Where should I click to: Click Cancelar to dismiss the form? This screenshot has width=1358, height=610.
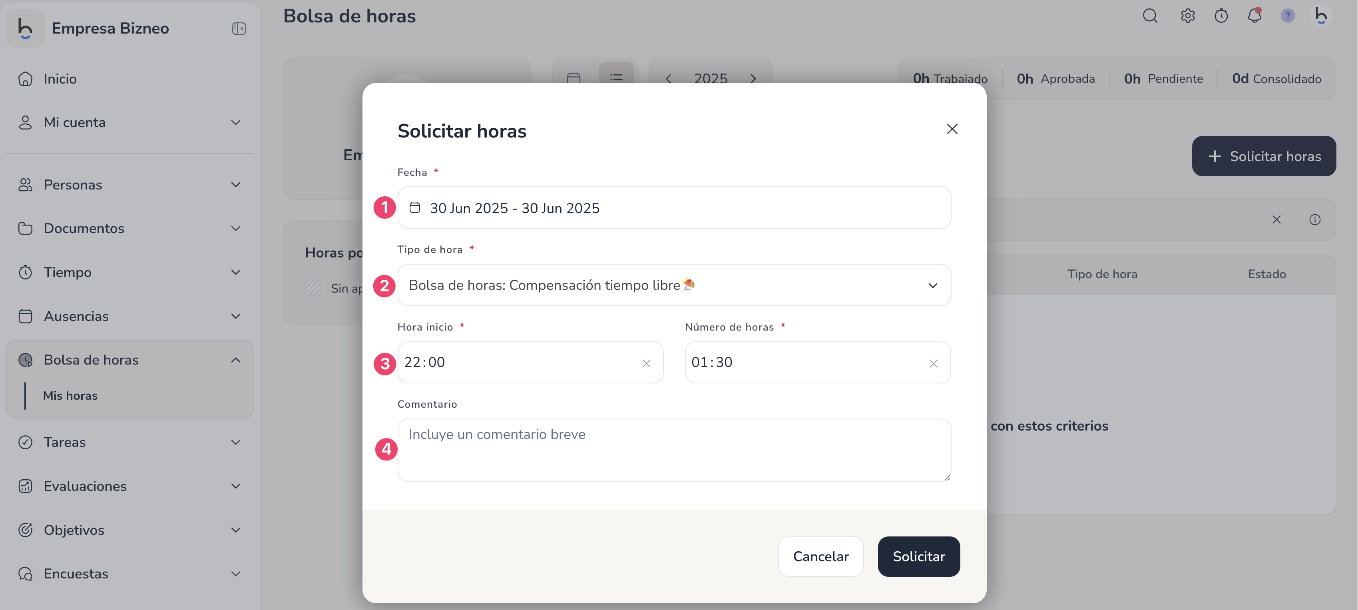821,557
